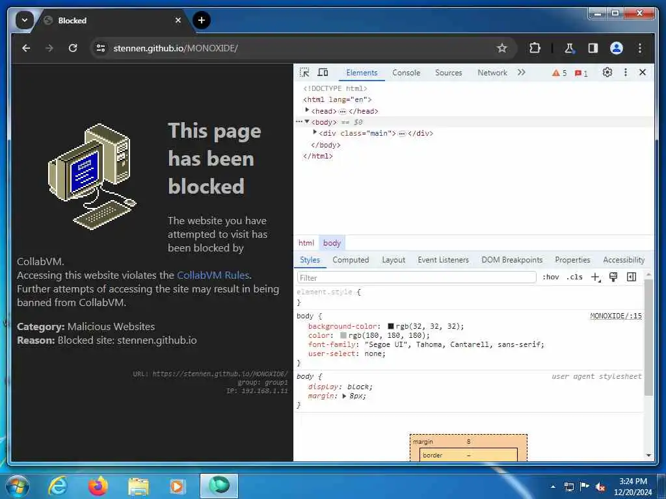Image resolution: width=666 pixels, height=499 pixels.
Task: Open Chrome Labs flask icon
Action: [x=569, y=48]
